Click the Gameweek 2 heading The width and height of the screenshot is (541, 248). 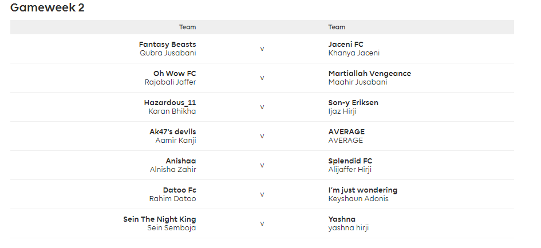(48, 8)
